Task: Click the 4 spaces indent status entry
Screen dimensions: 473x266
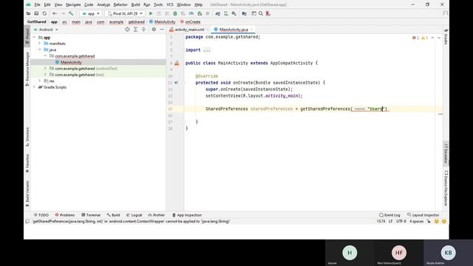Action: [x=416, y=222]
